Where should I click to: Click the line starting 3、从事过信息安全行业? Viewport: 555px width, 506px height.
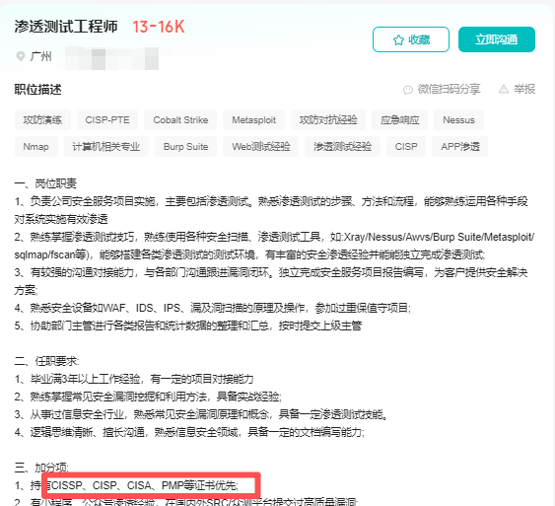(201, 414)
